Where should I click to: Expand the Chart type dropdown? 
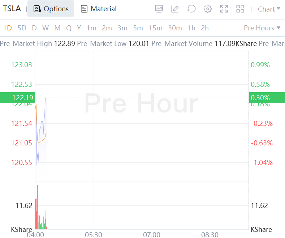pyautogui.click(x=269, y=9)
